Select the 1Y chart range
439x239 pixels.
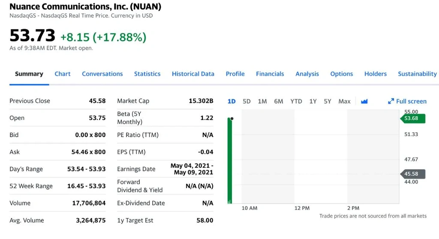tap(313, 102)
